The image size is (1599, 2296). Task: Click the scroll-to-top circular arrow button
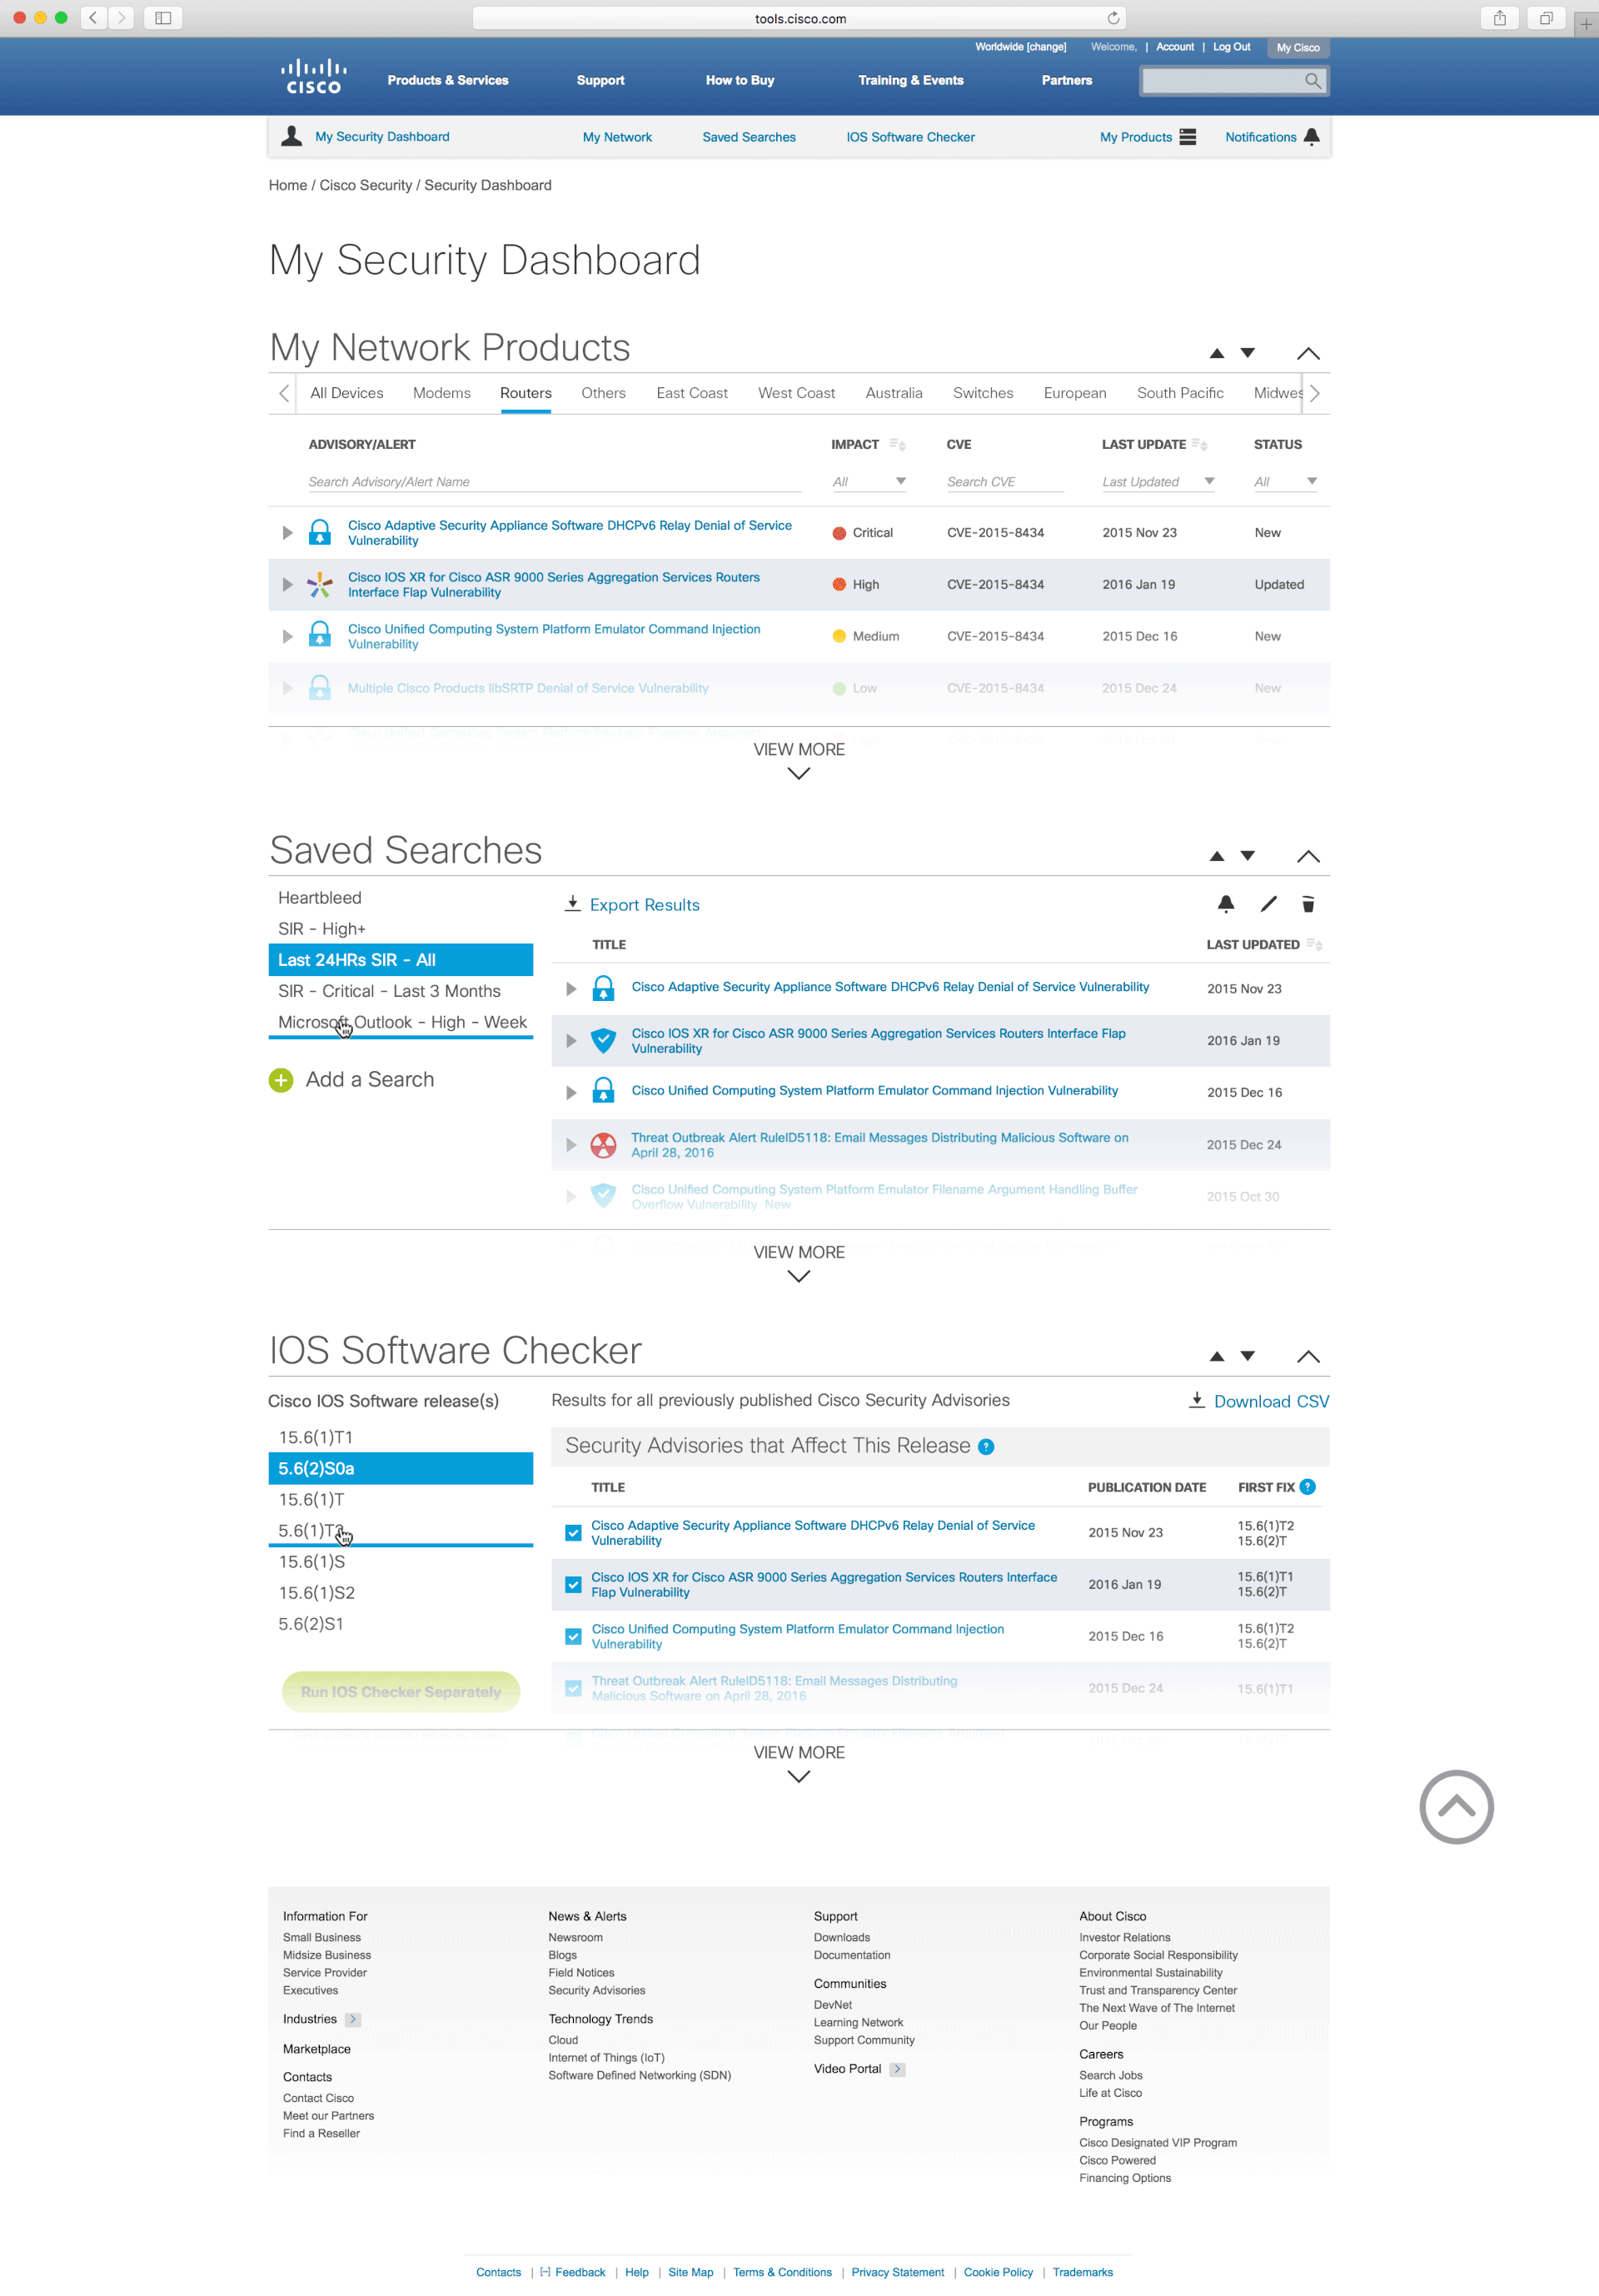coord(1456,1807)
